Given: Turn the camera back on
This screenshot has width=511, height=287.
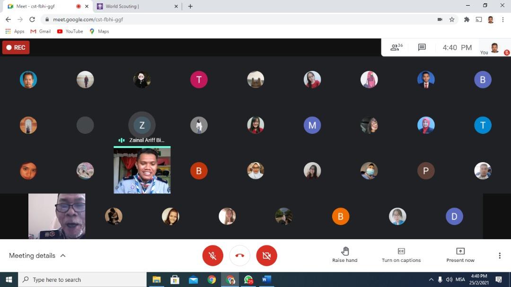Looking at the screenshot, I should click(266, 256).
